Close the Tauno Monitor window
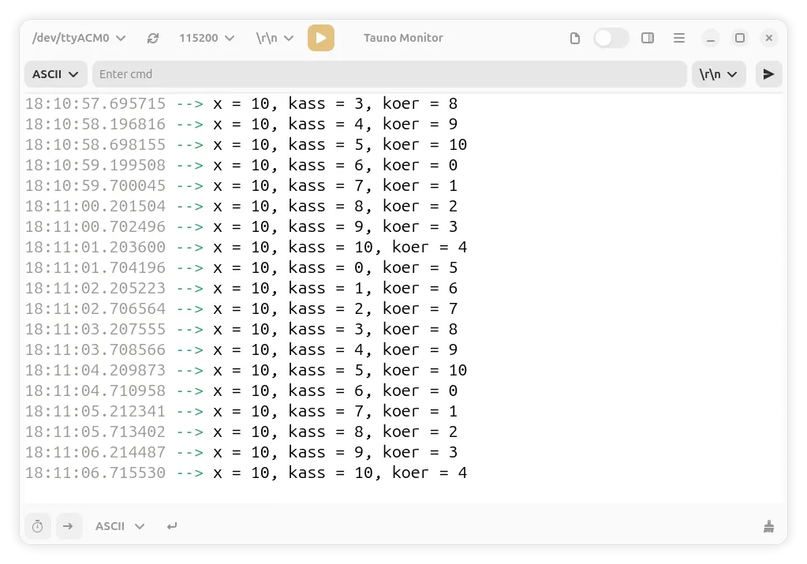Image resolution: width=807 pixels, height=564 pixels. tap(769, 38)
